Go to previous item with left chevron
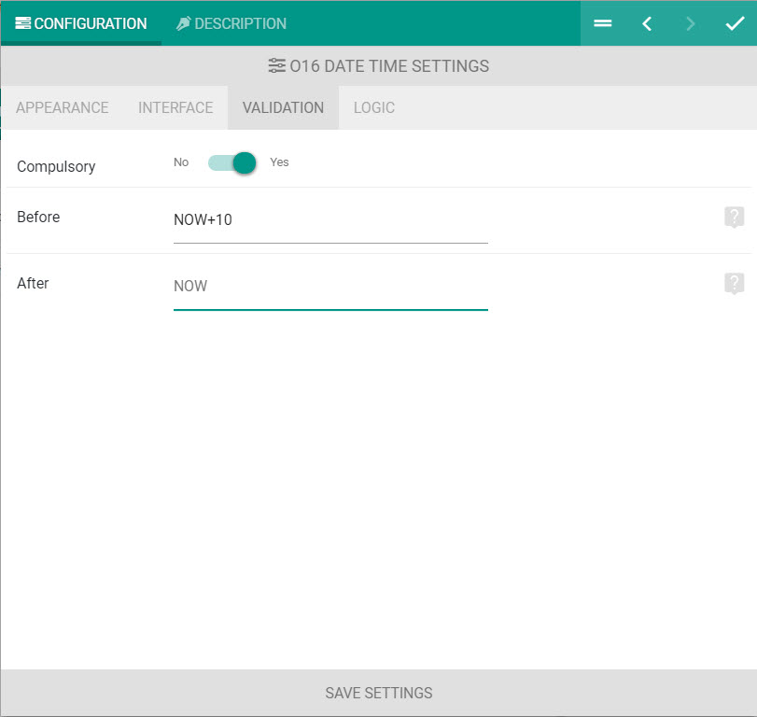 647,23
